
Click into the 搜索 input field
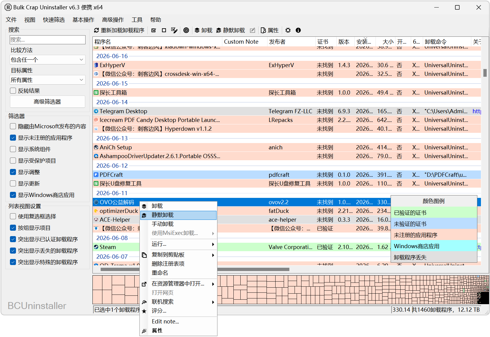(x=48, y=40)
